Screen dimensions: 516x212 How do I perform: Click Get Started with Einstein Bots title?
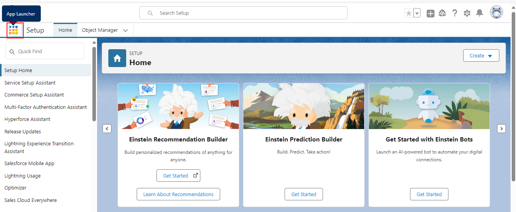pos(429,139)
